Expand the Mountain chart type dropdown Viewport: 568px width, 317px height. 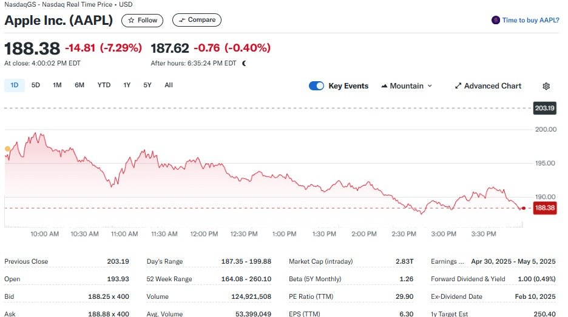point(407,86)
